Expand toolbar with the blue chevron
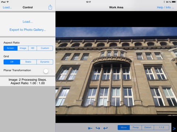This screenshot has width=177, height=132. [174, 128]
